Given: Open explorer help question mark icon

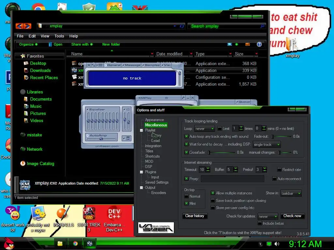Looking at the screenshot, I should point(259,44).
